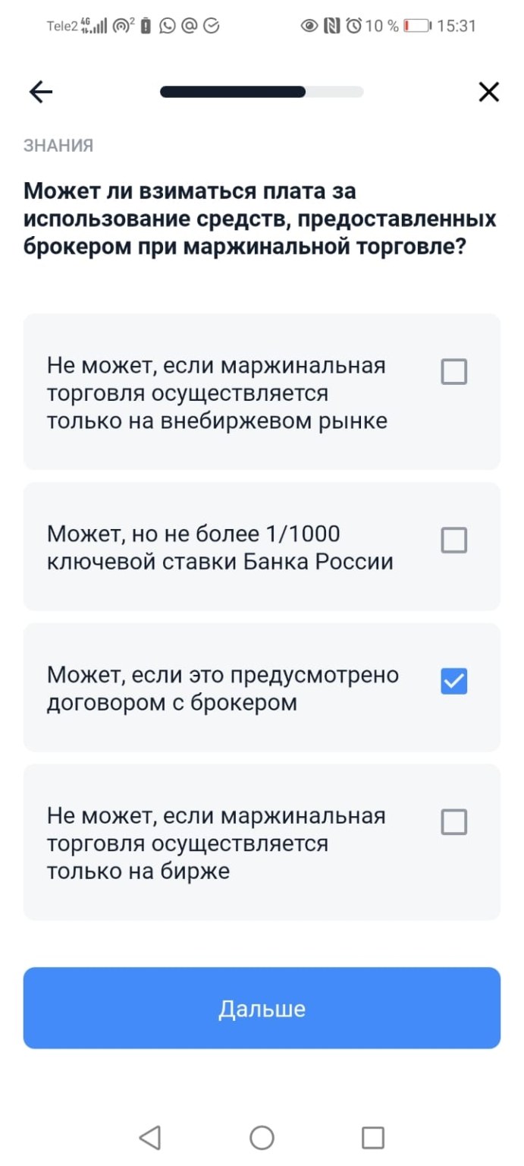Check the answer about внебиржевом рынке

(453, 372)
